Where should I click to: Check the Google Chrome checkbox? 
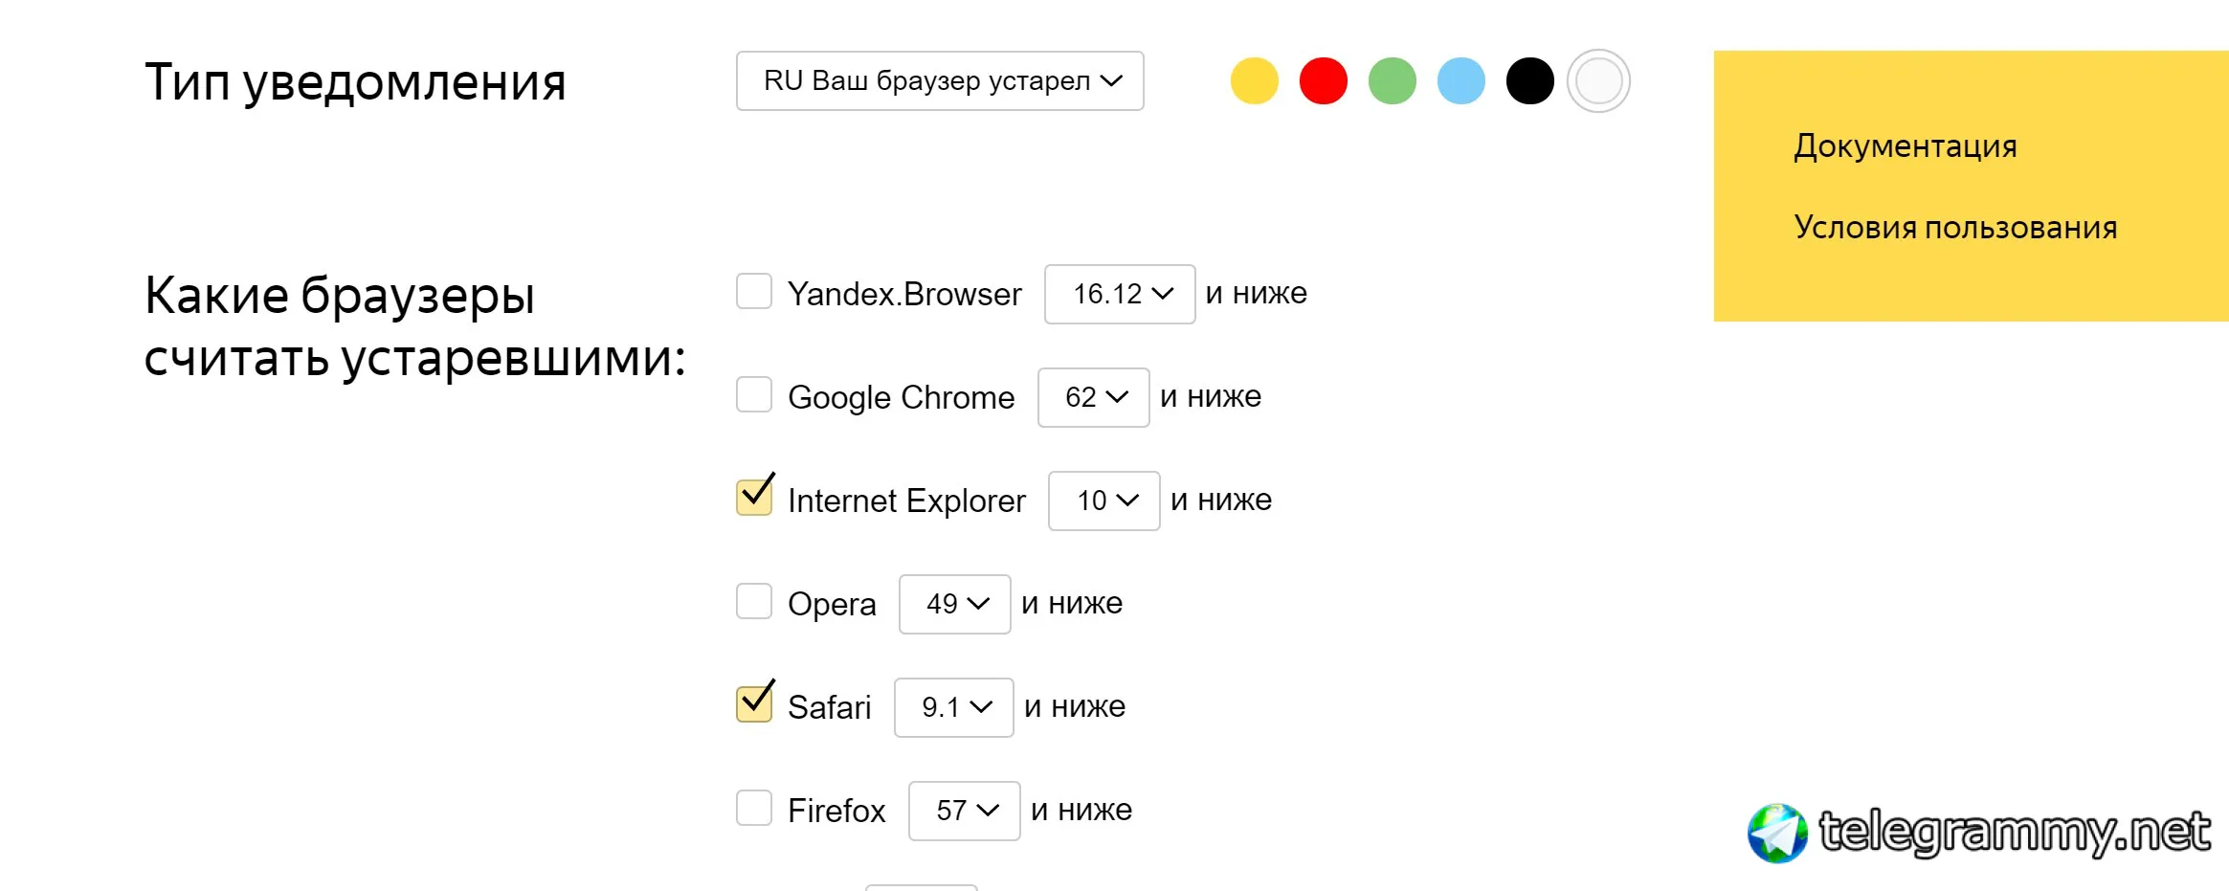[x=754, y=394]
